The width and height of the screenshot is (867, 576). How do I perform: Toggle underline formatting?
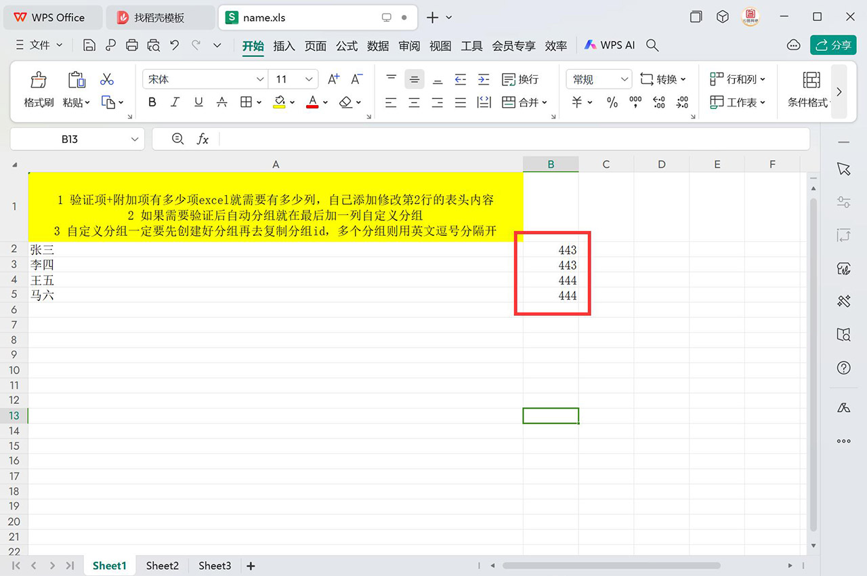pos(197,102)
